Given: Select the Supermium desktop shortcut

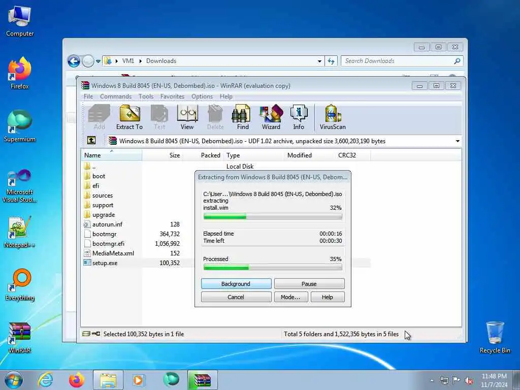Looking at the screenshot, I should click(x=20, y=126).
